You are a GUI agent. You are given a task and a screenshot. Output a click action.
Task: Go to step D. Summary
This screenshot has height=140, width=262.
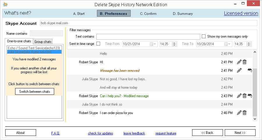point(183,14)
